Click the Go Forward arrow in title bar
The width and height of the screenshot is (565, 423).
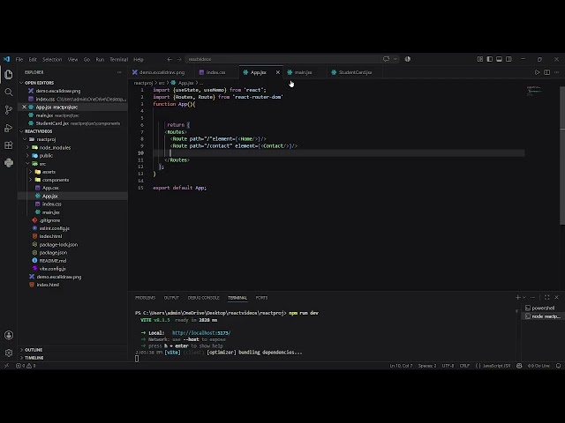(x=179, y=59)
